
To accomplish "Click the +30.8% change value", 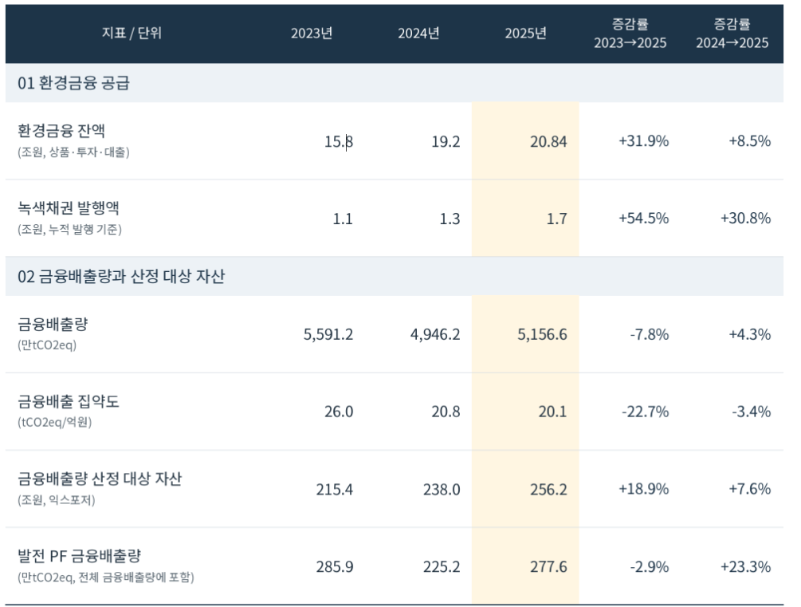I will pos(745,219).
